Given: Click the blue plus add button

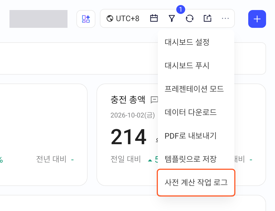Looking at the screenshot, I should tap(257, 19).
